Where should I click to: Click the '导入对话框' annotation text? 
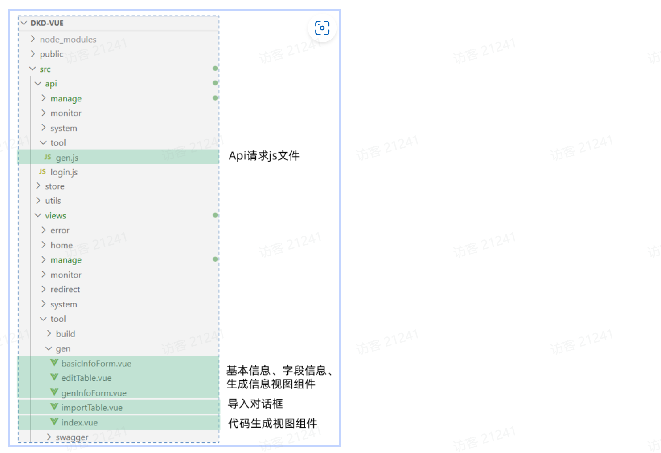pyautogui.click(x=255, y=404)
